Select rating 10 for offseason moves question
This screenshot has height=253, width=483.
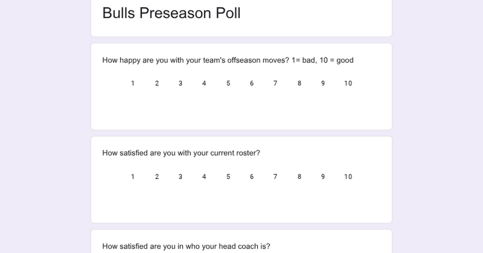click(x=348, y=84)
